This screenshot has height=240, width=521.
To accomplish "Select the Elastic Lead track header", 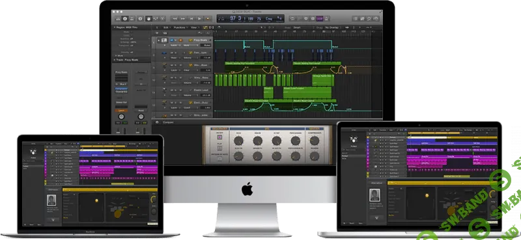I will [182, 93].
